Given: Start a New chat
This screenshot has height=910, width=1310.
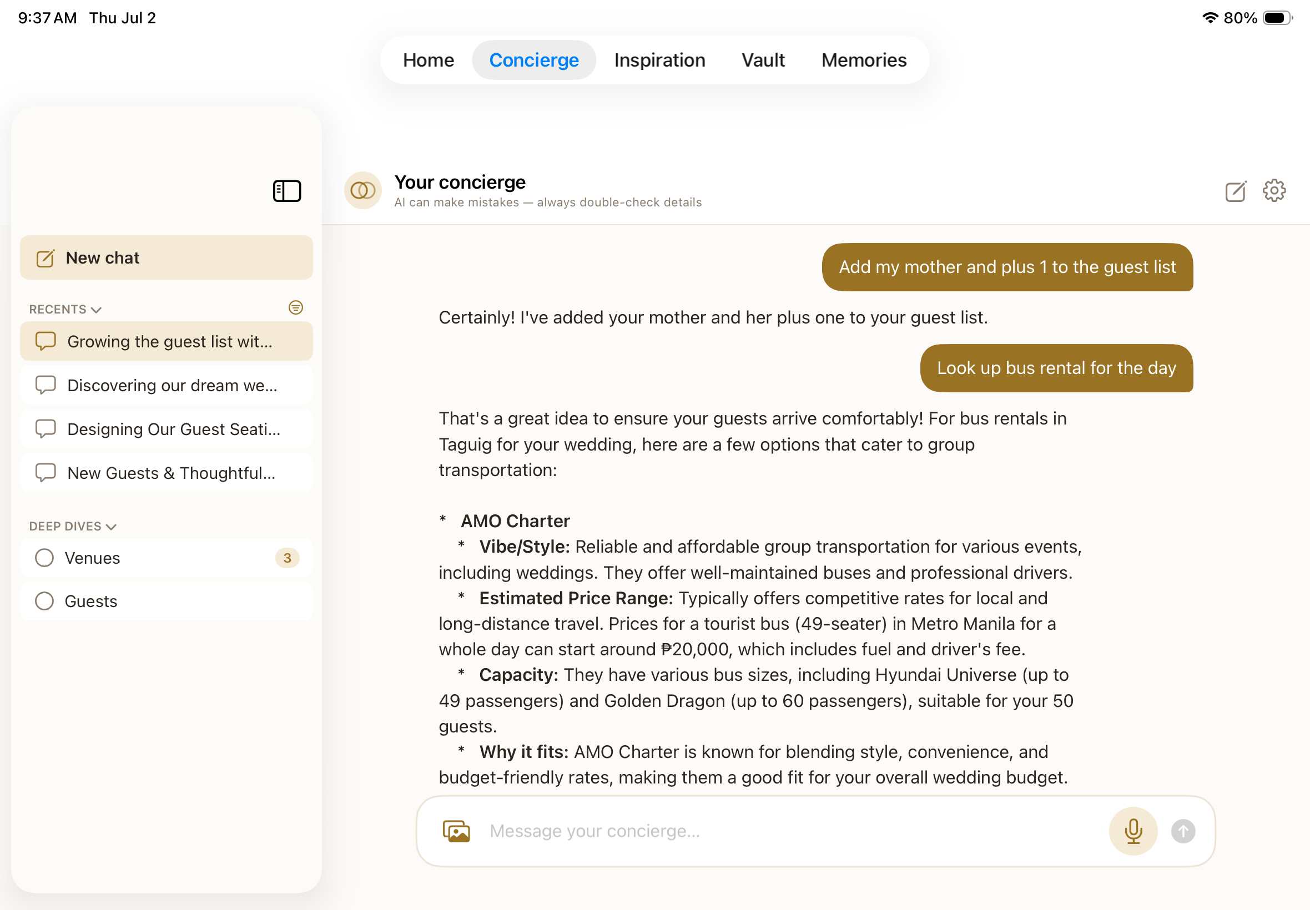Looking at the screenshot, I should tap(167, 257).
